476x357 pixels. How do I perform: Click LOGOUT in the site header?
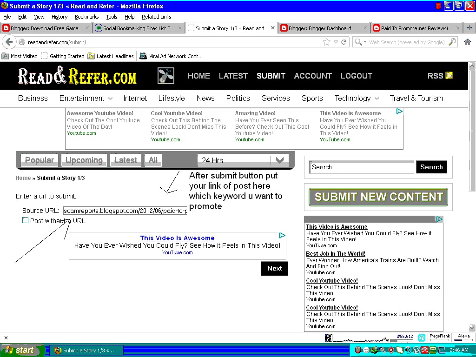[357, 76]
